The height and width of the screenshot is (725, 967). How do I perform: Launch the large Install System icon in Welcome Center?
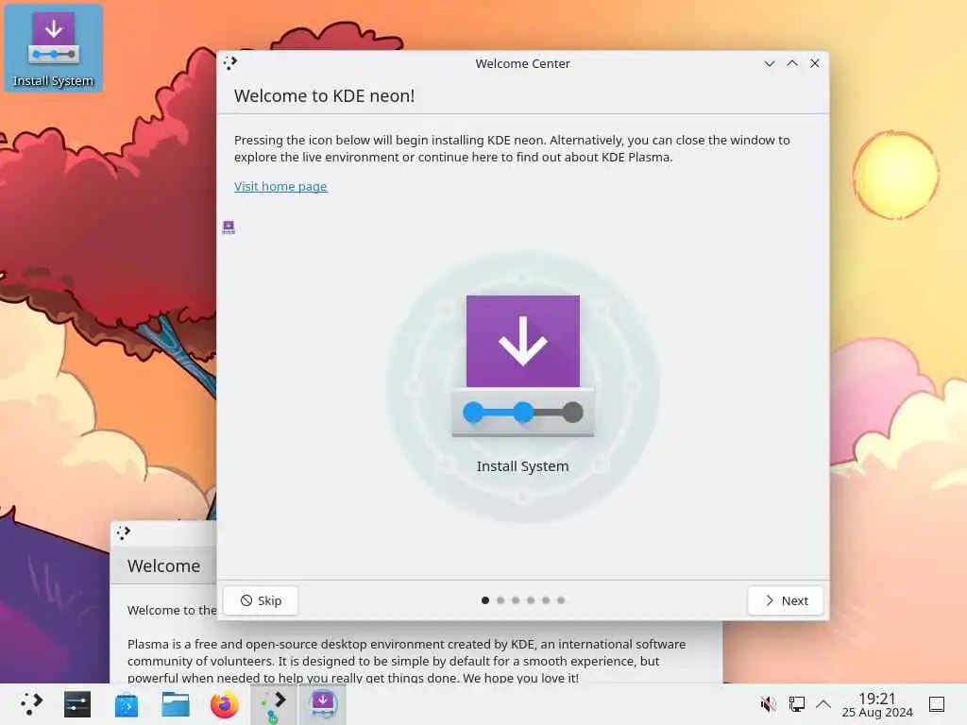click(x=523, y=383)
